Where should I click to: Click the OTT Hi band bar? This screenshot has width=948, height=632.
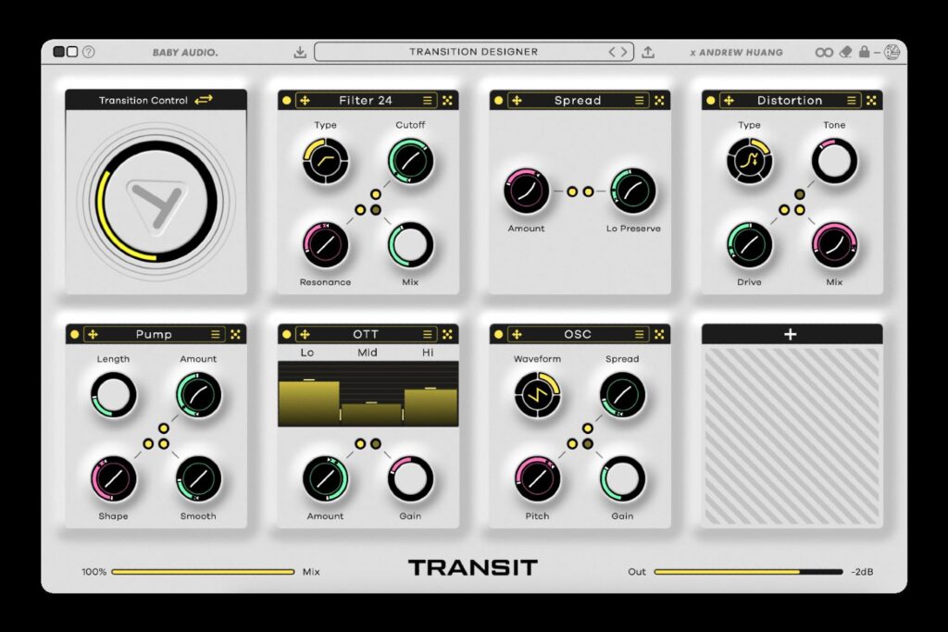coord(430,406)
